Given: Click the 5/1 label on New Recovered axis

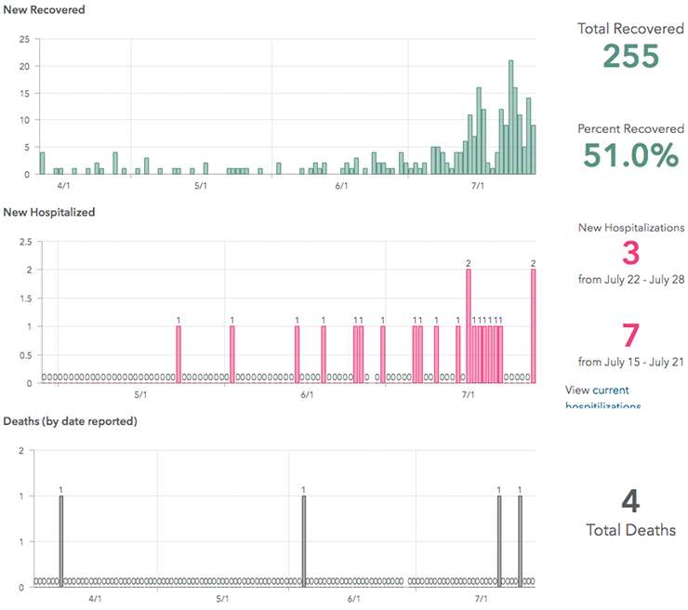Looking at the screenshot, I should (201, 187).
